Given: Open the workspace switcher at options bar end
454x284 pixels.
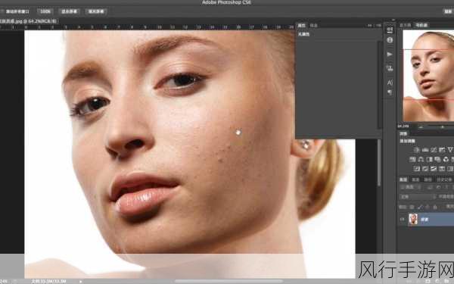Looking at the screenshot, I should pos(448,11).
